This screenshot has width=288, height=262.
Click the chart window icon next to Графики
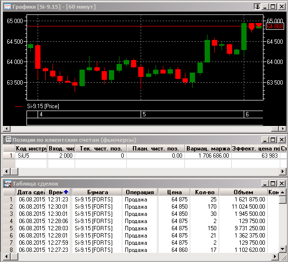(7, 7)
